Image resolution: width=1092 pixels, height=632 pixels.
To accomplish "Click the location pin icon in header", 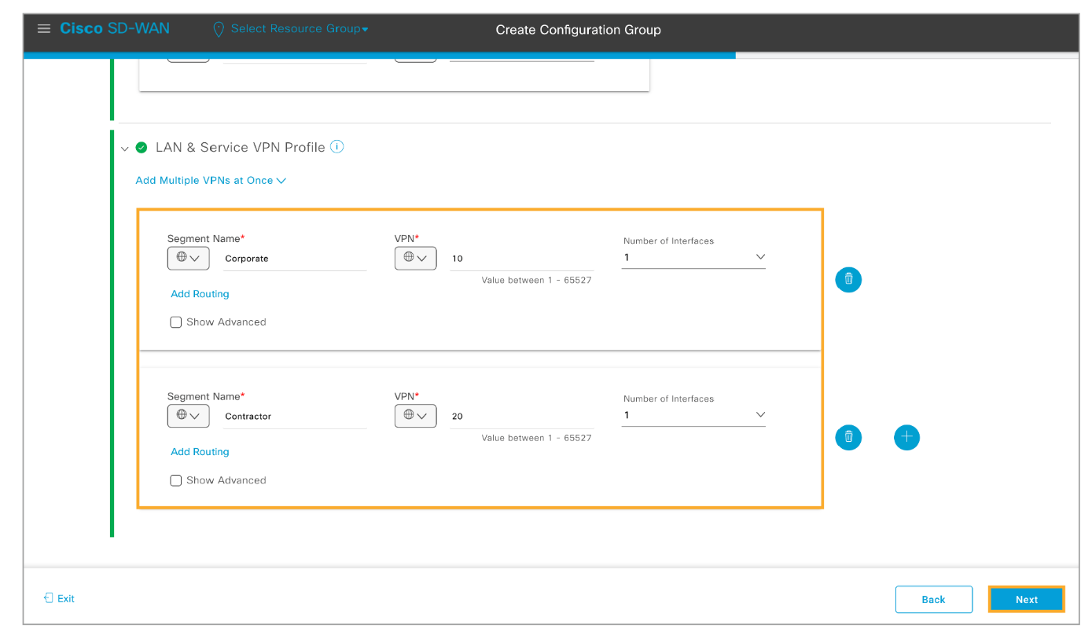I will pos(219,29).
